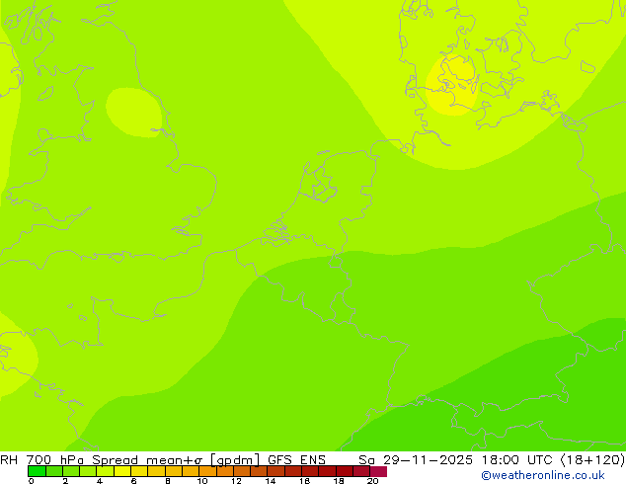The height and width of the screenshot is (484, 626).
Task: Select the pure yellow legend swatch left of 6
Action: tap(122, 471)
